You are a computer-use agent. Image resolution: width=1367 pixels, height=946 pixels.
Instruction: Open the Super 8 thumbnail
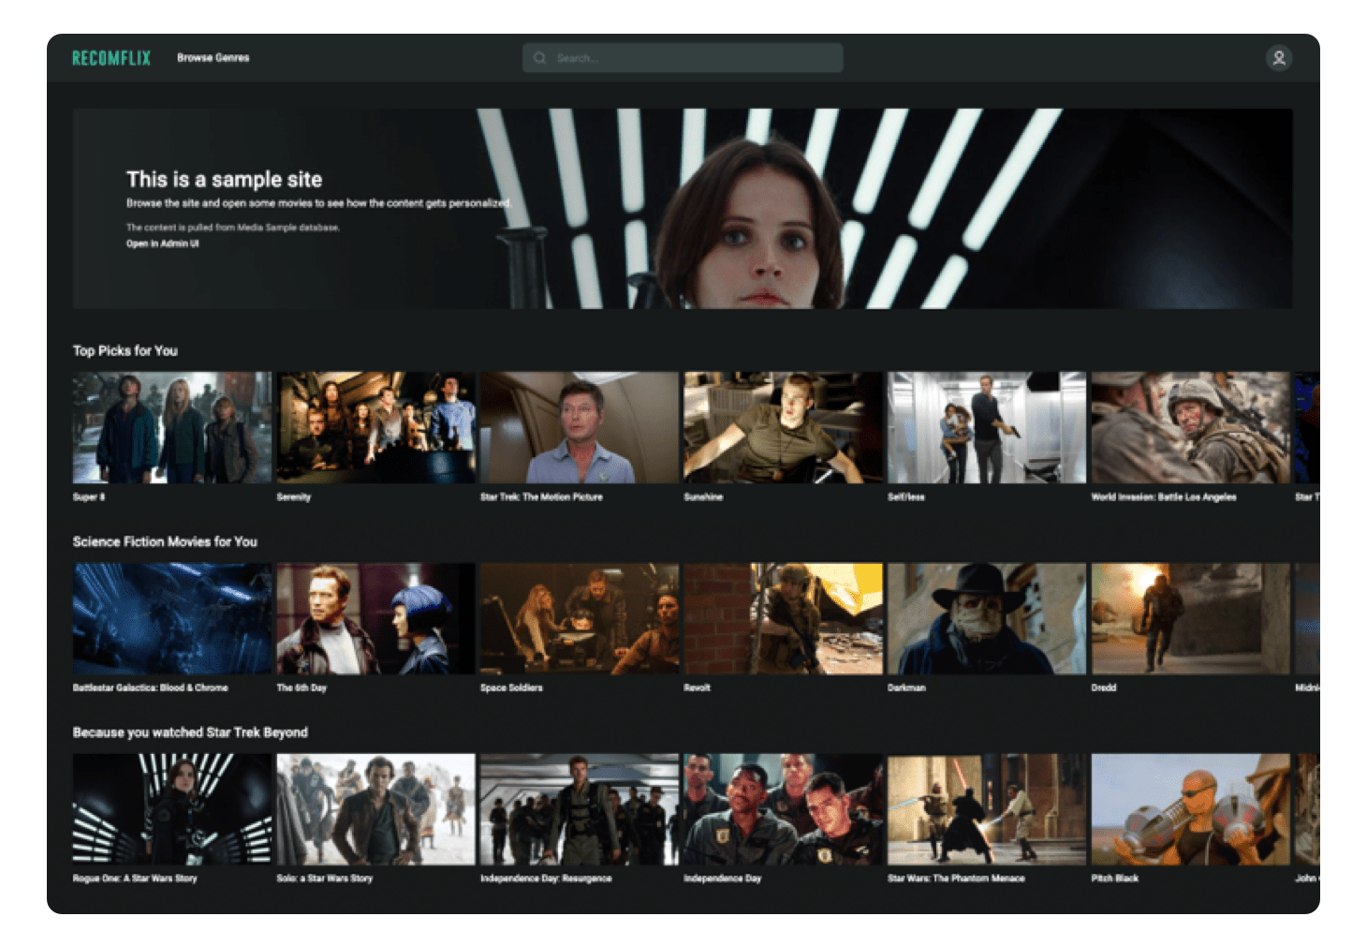click(172, 428)
